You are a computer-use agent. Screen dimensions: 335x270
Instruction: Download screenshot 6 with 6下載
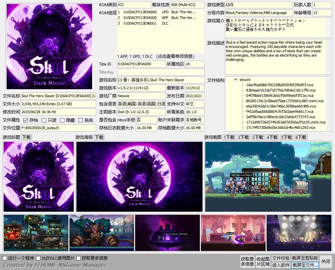click(x=301, y=137)
